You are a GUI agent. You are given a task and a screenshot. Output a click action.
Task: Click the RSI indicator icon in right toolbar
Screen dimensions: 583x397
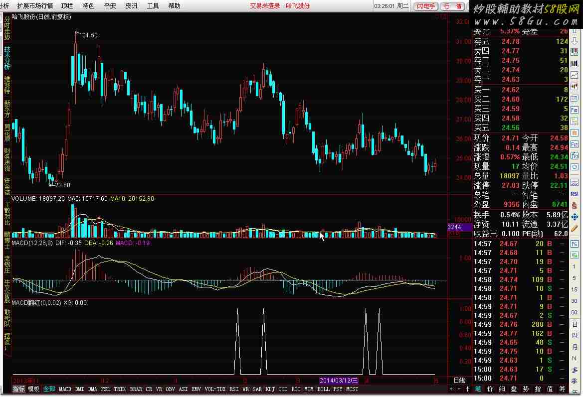coord(575,193)
